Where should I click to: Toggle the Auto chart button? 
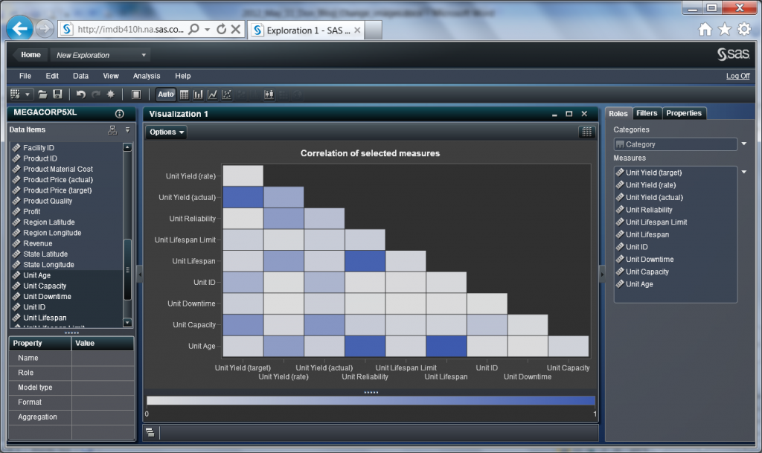point(165,94)
